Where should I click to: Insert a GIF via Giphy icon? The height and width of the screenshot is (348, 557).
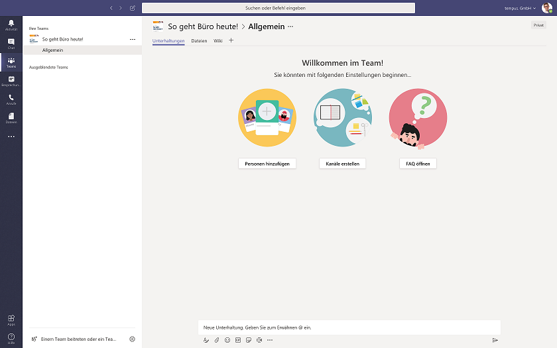point(238,340)
